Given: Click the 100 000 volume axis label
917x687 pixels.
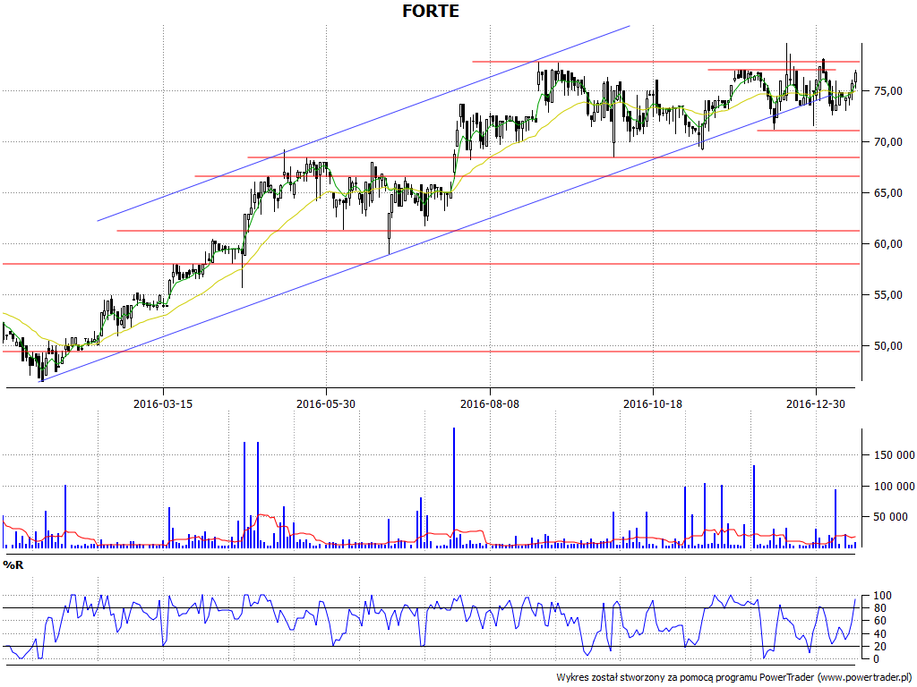Looking at the screenshot, I should click(x=895, y=486).
